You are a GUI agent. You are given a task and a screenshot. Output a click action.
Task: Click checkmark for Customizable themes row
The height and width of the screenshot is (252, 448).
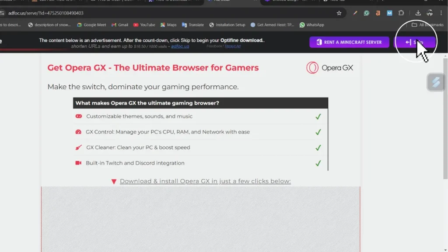point(318,116)
